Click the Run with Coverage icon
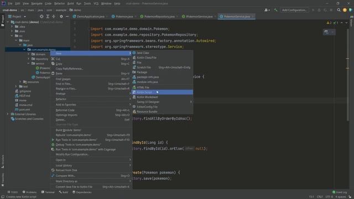Viewport: 354px width, 199px height. click(53, 149)
